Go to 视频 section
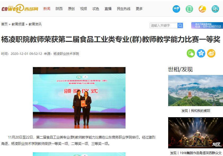Viewport: 223px width, 156px height. pos(83,9)
